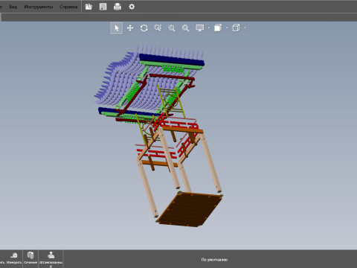
Task: Click the Штампы stamp tool button
Action: (x=51, y=259)
